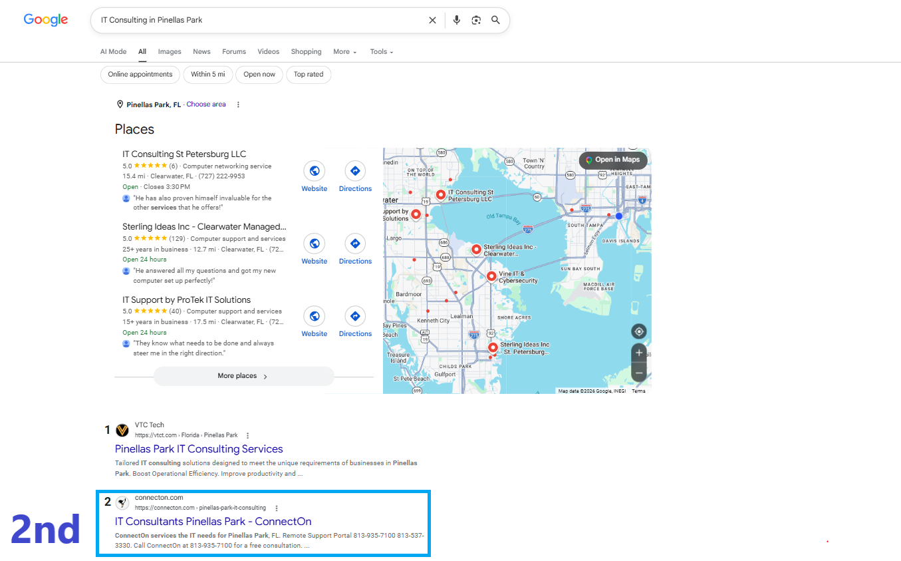Expand the More places list
The image size is (901, 561).
tap(243, 376)
